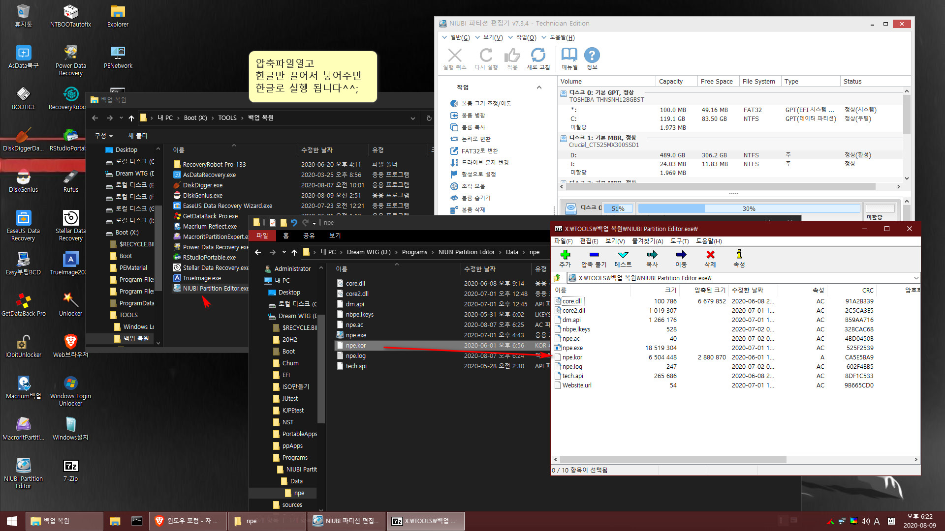Viewport: 945px width, 531px height.
Task: Click 조각 모음 in NIUBI operations
Action: (468, 186)
